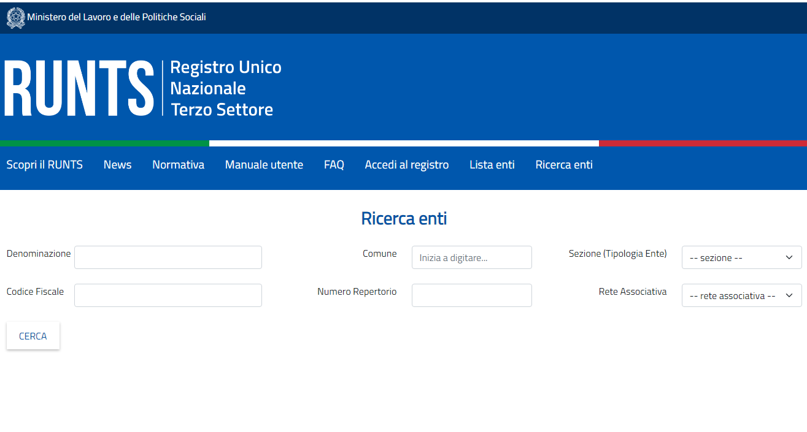This screenshot has width=807, height=432.
Task: Click the Denominazione label
Action: pos(39,254)
